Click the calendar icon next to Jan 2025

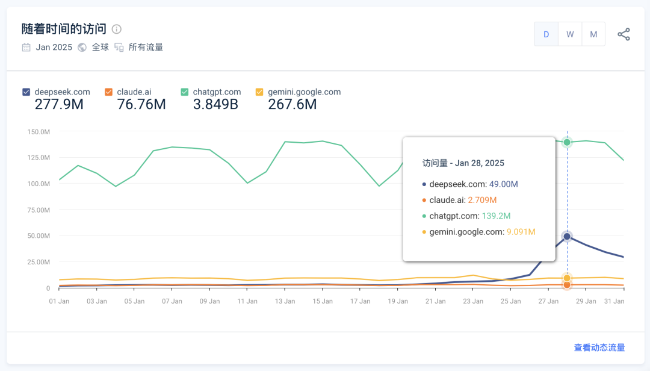26,48
